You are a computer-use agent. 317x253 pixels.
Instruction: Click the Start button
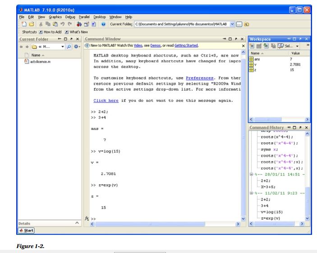[27, 230]
